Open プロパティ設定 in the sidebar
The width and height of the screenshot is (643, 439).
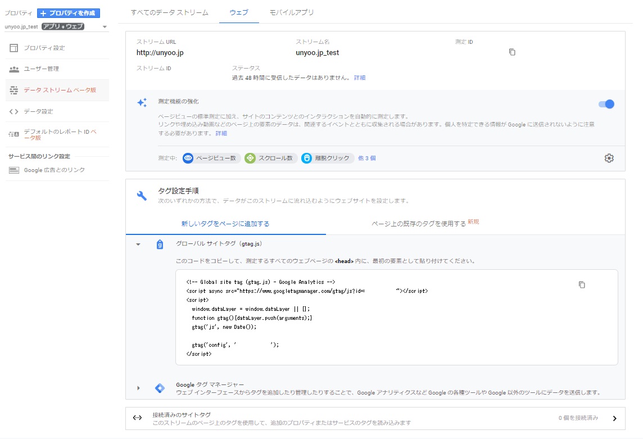(x=44, y=48)
